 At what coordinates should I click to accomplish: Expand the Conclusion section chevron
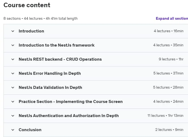pos(13,130)
